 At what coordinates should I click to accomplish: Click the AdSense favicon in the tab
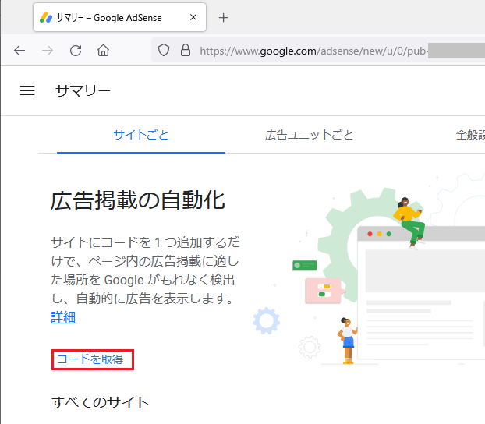point(46,17)
